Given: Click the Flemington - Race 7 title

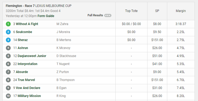Looking at the screenshot, I should coord(20,6).
